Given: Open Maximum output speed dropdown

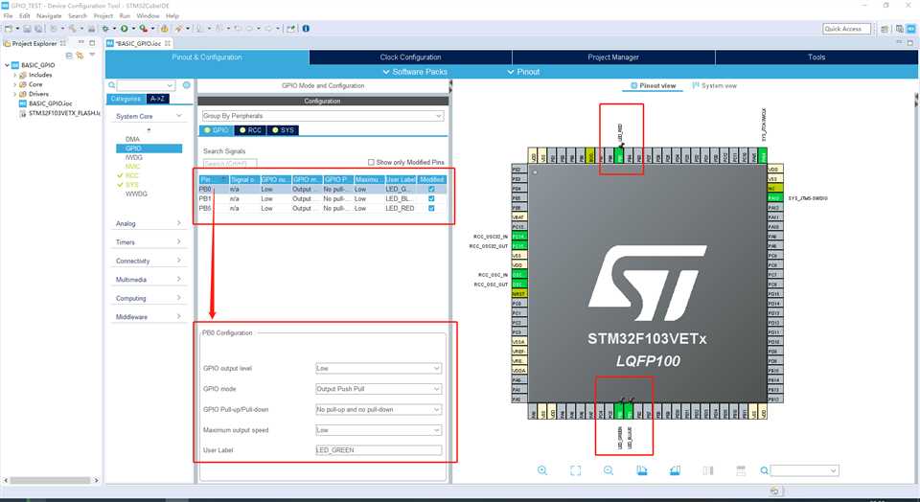Looking at the screenshot, I should tap(379, 430).
